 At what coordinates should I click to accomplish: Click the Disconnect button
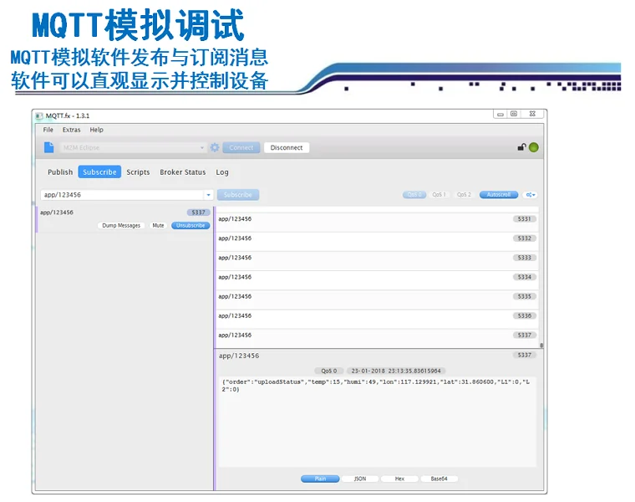pyautogui.click(x=287, y=147)
